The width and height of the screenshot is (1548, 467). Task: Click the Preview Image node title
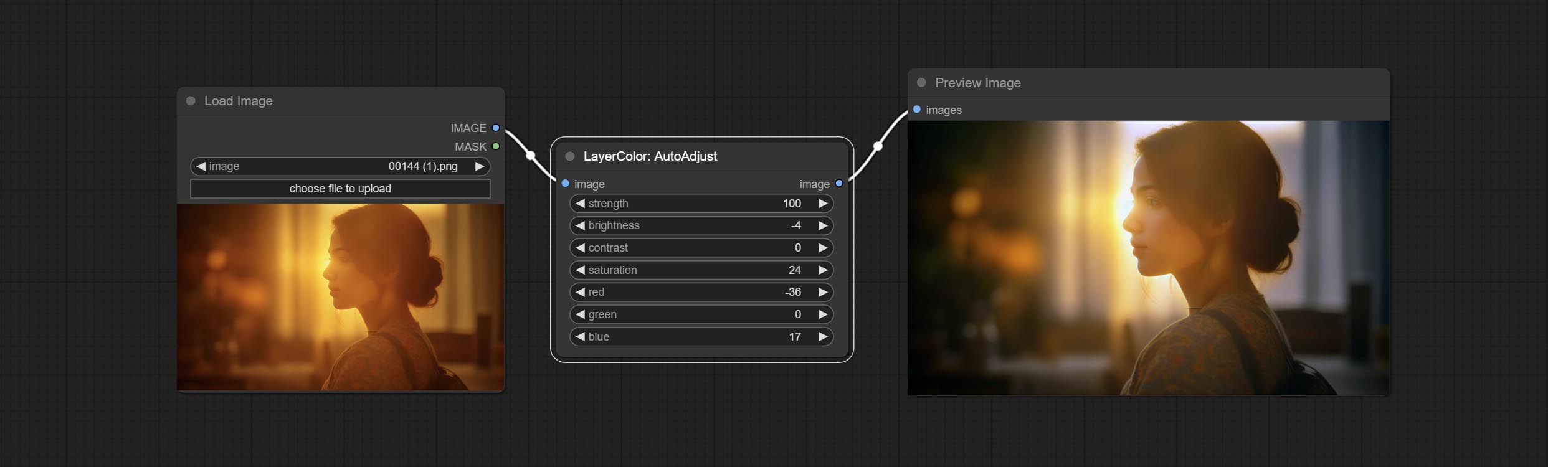pyautogui.click(x=978, y=83)
